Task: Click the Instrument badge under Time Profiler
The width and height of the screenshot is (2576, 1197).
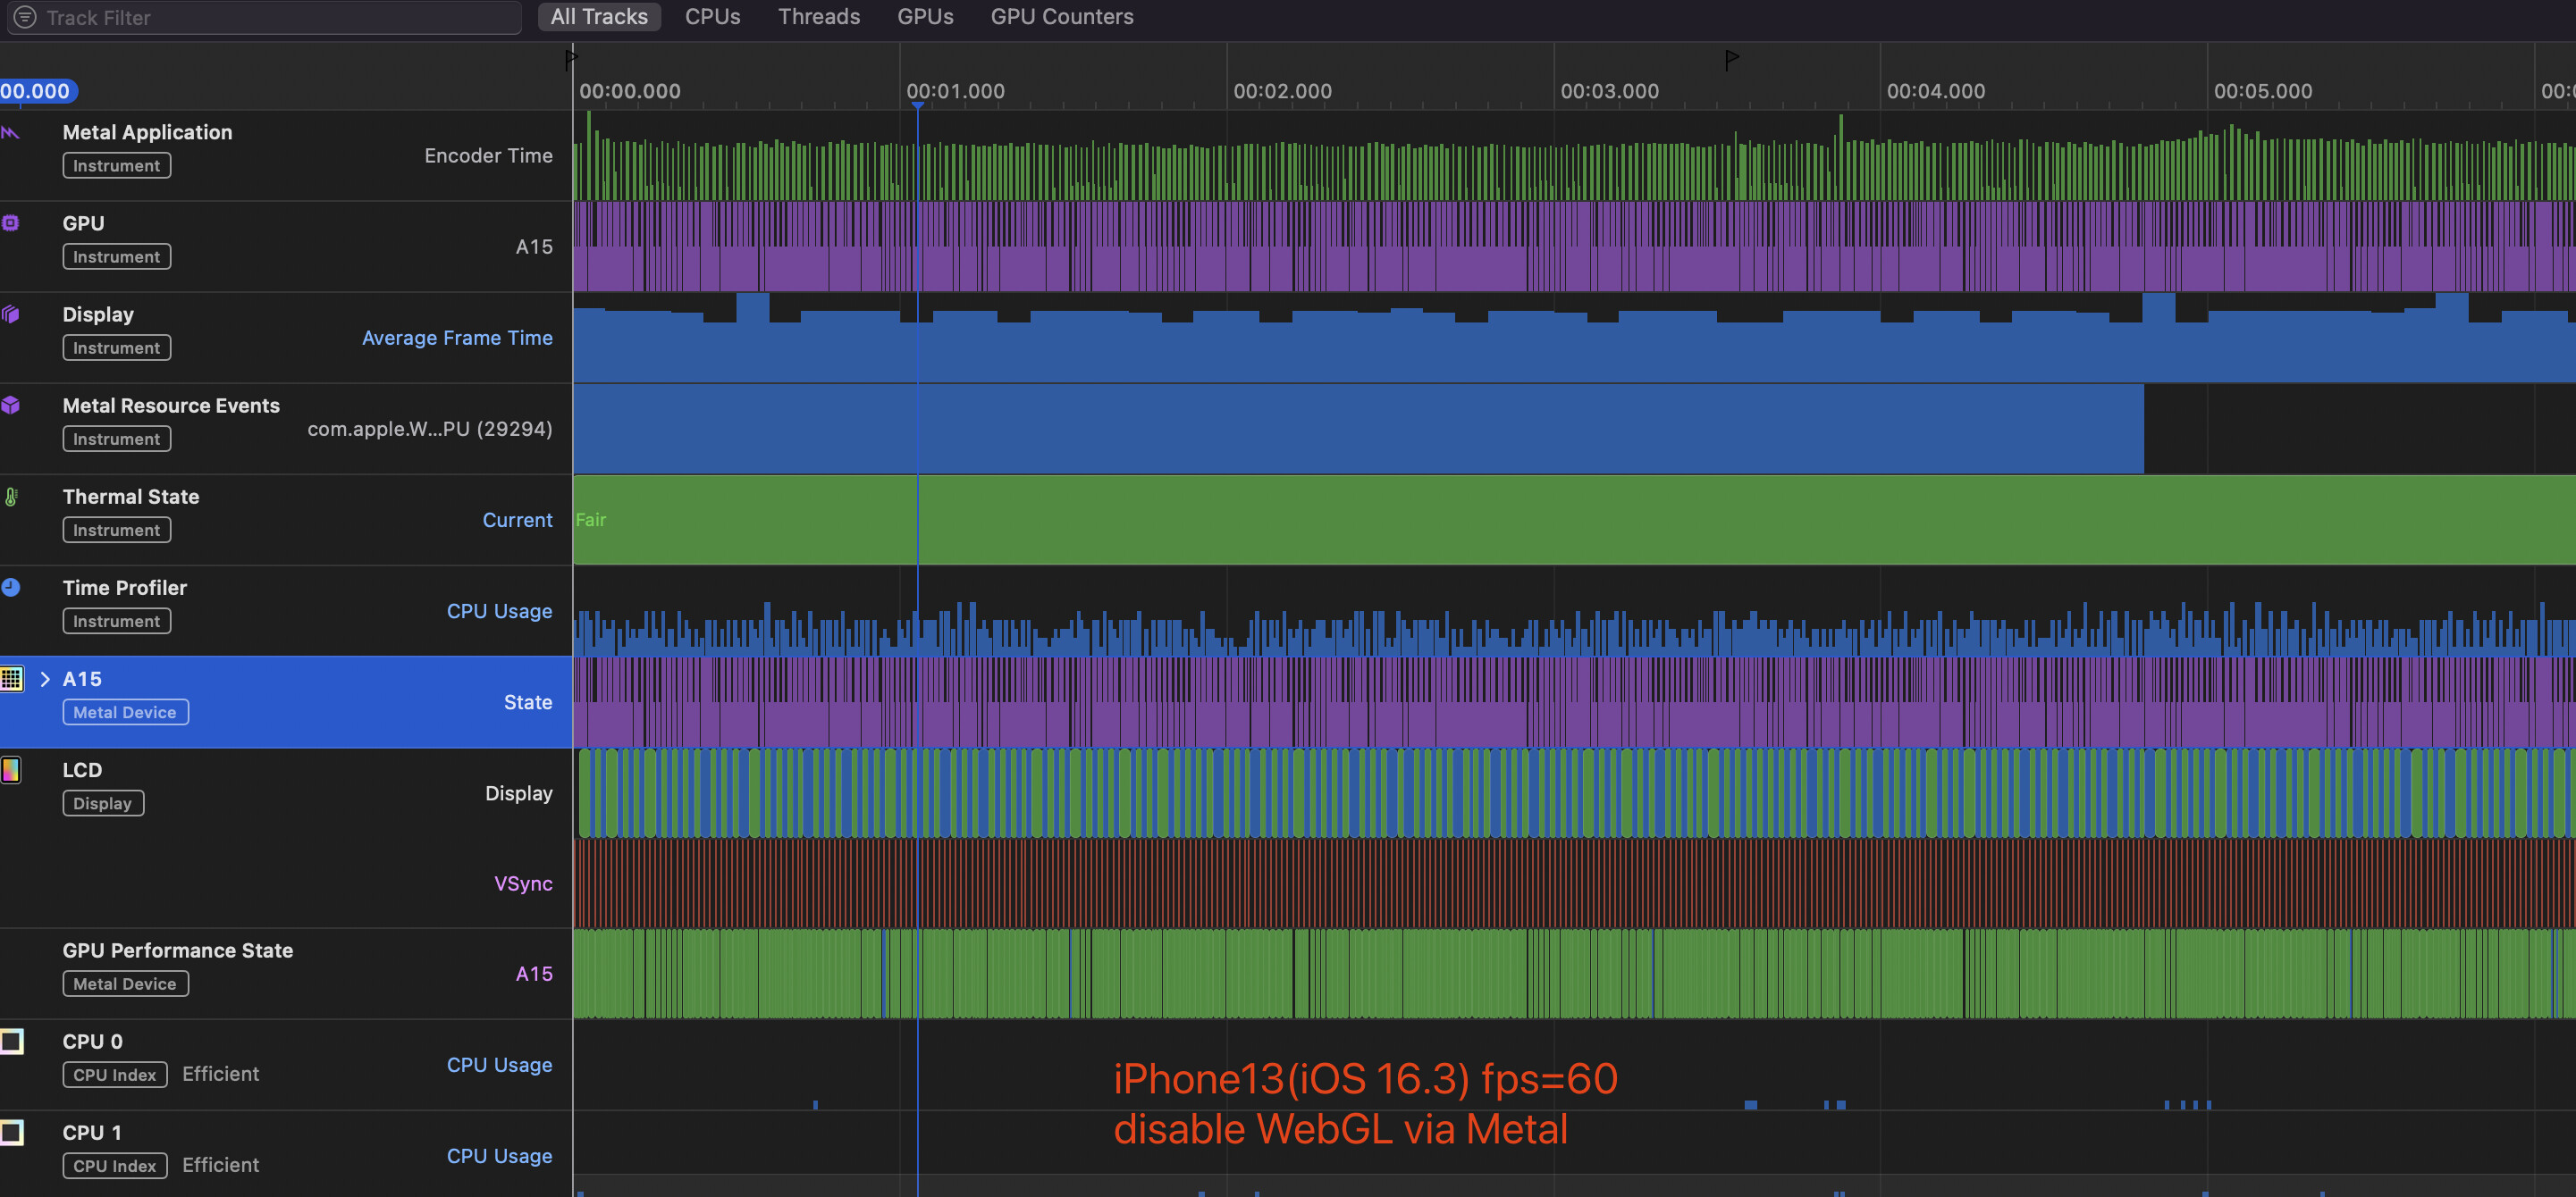Action: click(117, 621)
